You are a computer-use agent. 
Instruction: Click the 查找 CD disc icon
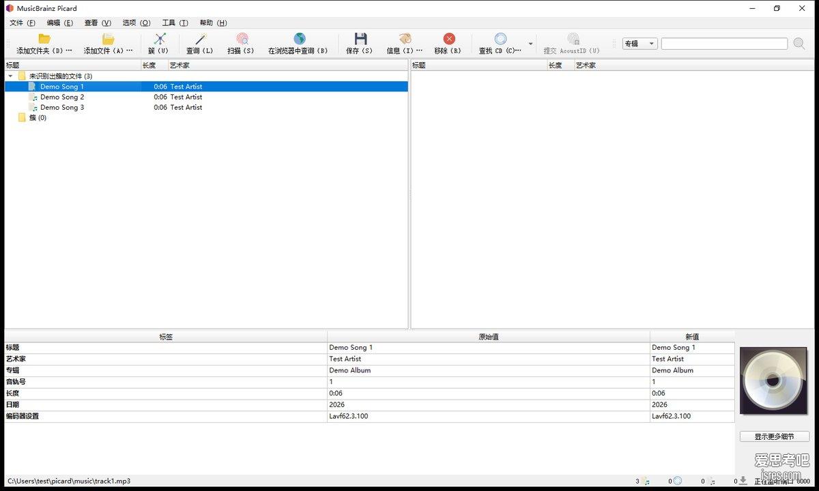(500, 39)
